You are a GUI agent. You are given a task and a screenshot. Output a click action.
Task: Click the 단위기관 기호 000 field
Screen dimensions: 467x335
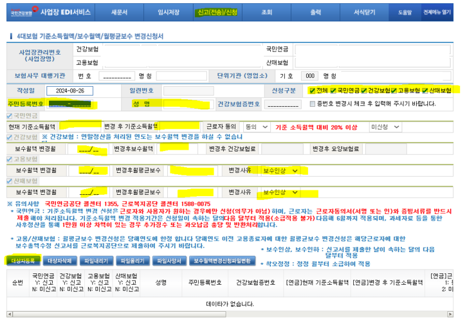pyautogui.click(x=310, y=76)
